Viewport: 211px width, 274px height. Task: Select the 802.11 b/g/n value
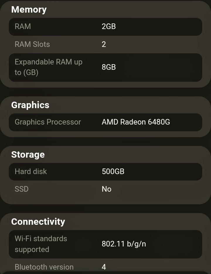124,244
